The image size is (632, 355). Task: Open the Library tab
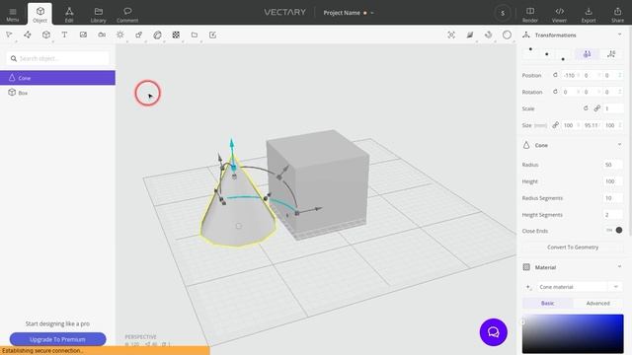[98, 15]
